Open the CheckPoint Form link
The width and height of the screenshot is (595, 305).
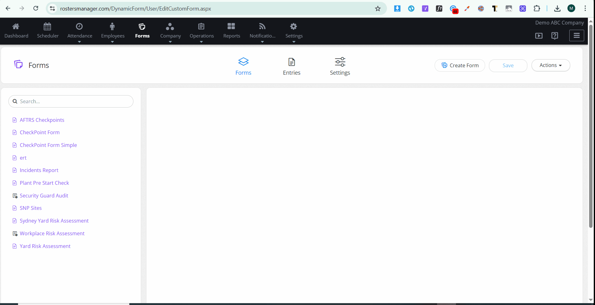pyautogui.click(x=40, y=132)
